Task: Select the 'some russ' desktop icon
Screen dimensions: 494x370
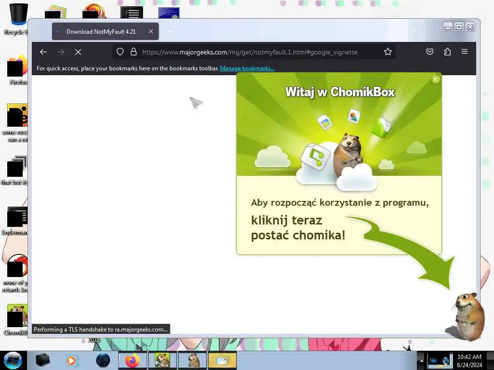Action: click(x=16, y=123)
